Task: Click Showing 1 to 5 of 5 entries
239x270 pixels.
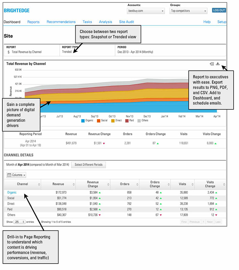Action: tap(56, 222)
